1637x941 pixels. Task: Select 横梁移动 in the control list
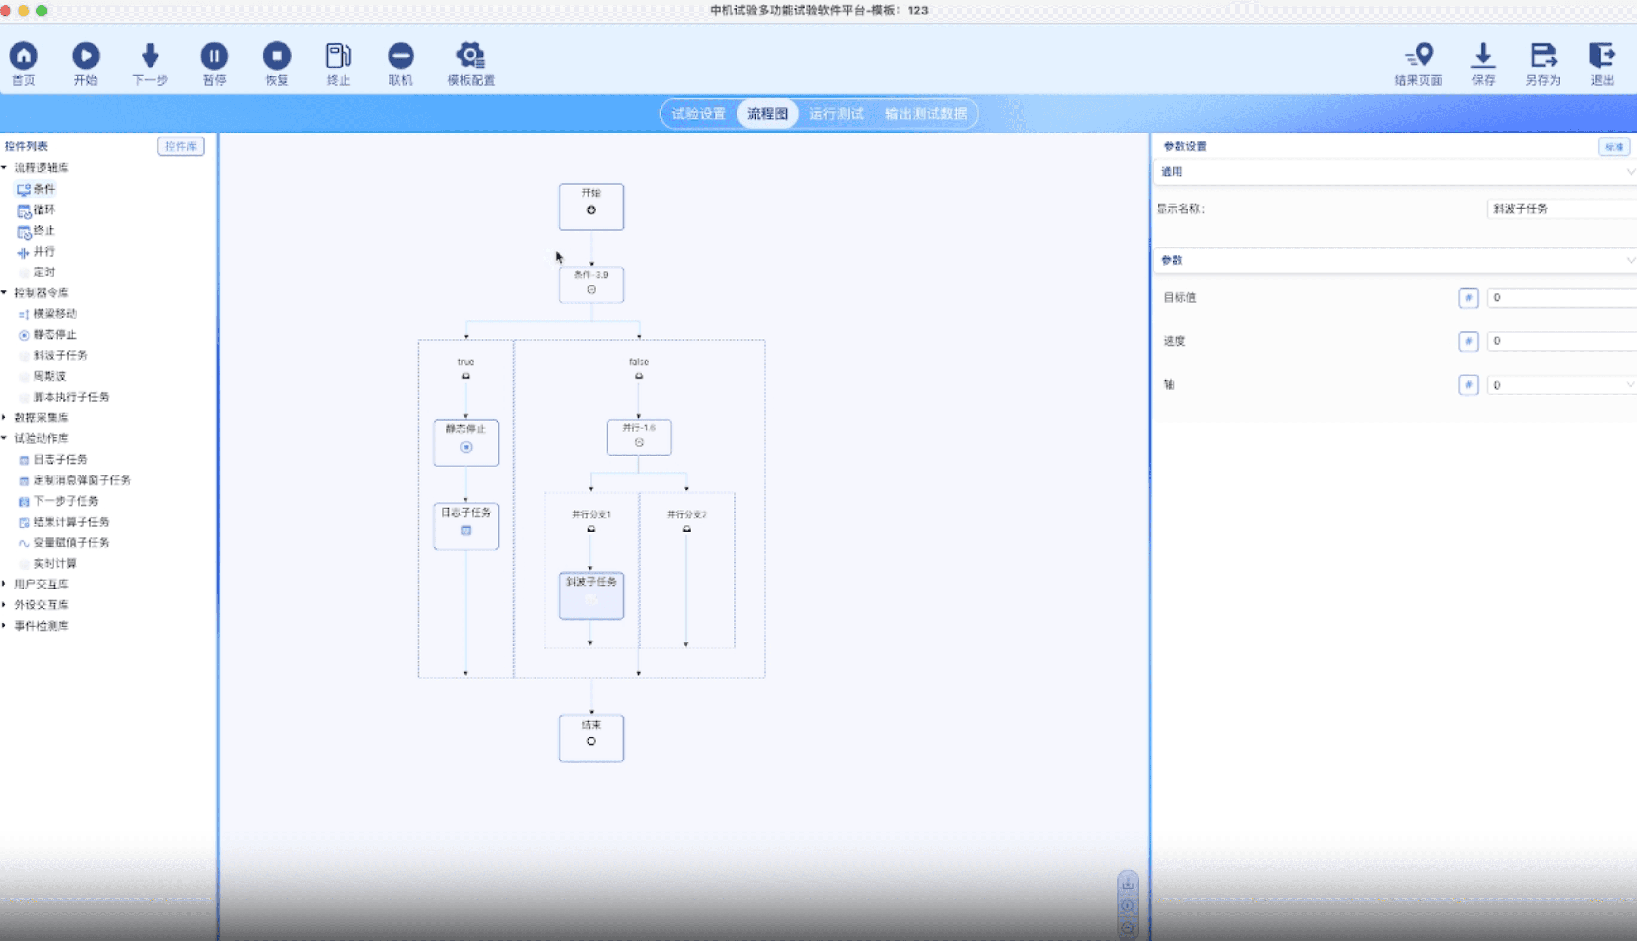[x=55, y=314]
